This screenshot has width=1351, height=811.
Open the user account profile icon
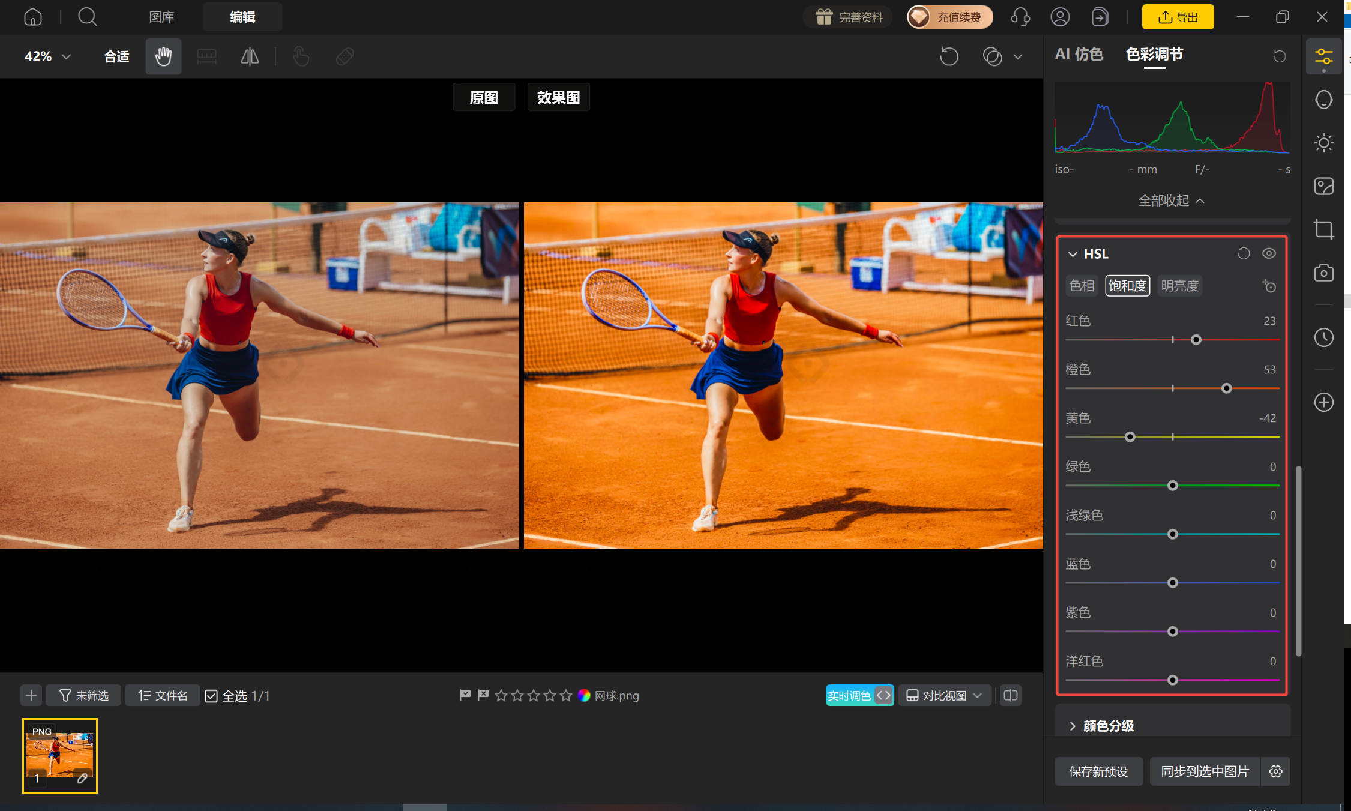[x=1060, y=17]
